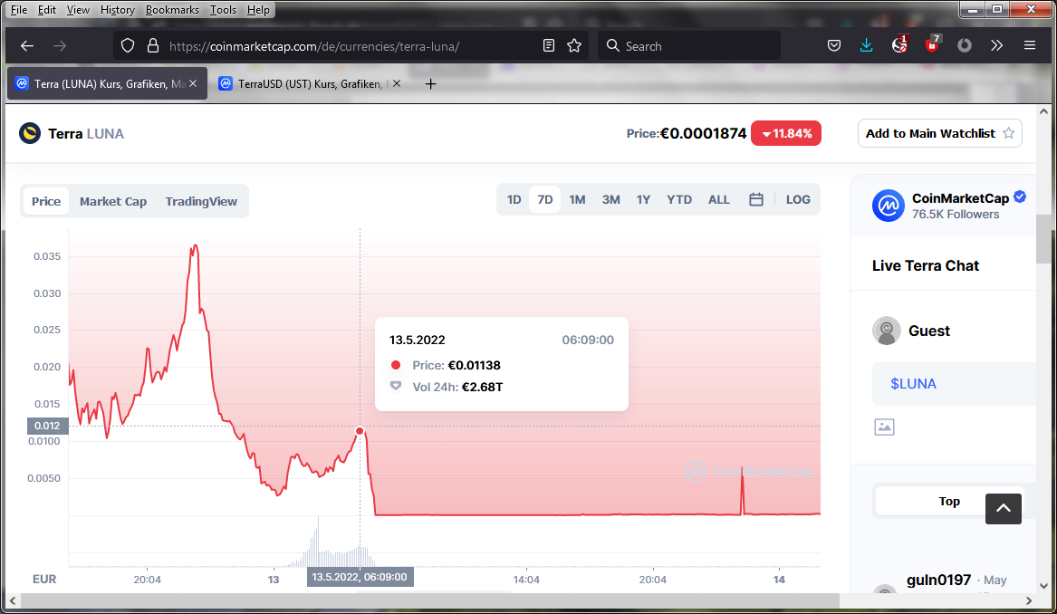
Task: Set chart range to 3M
Action: pyautogui.click(x=610, y=199)
